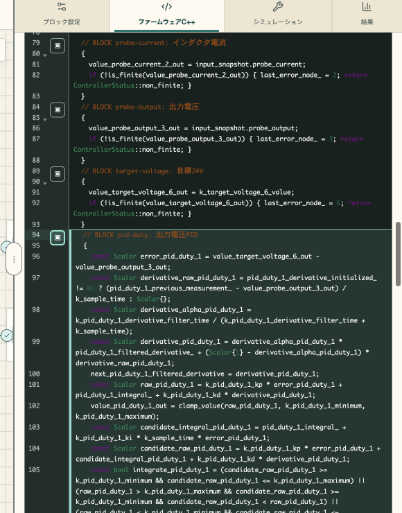Click the sliders icon above ブロック設定

pos(62,6)
